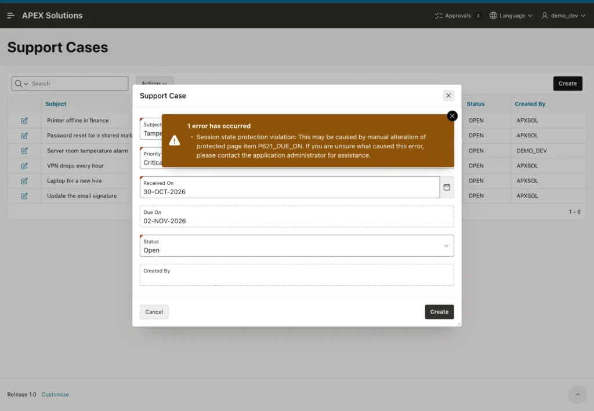This screenshot has width=594, height=411.
Task: Click "VPN drops every hour" subject text
Action: point(75,166)
